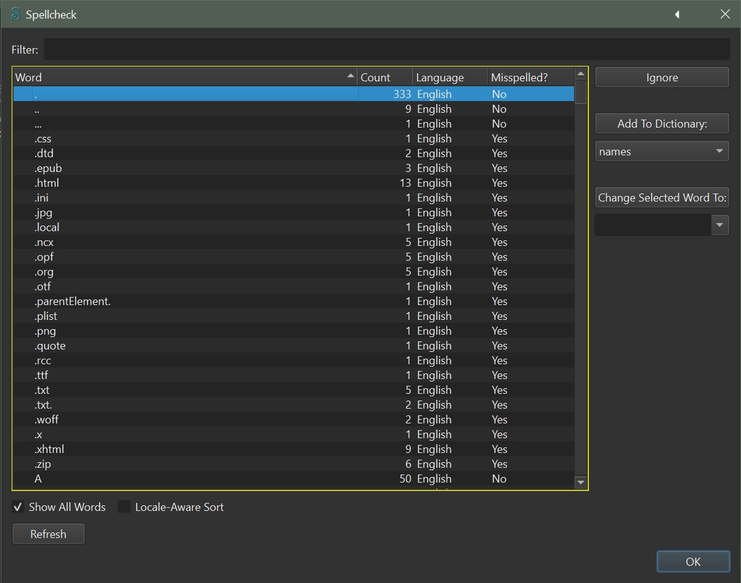The width and height of the screenshot is (741, 583).
Task: Confirm with the OK button
Action: point(693,561)
